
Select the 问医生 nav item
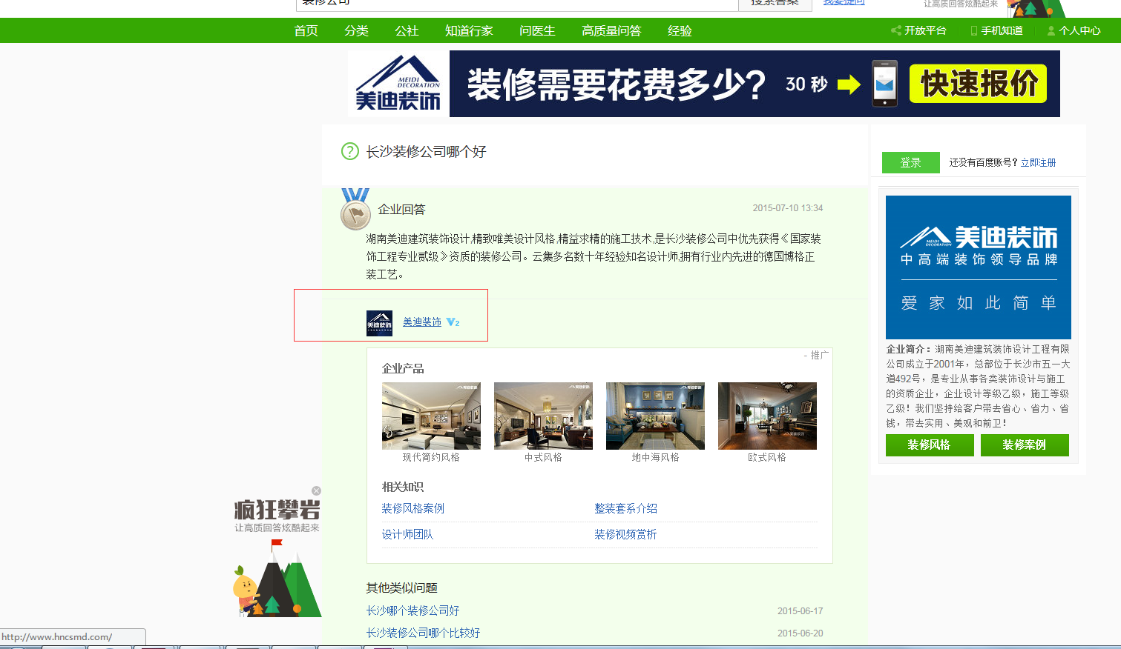pyautogui.click(x=537, y=31)
